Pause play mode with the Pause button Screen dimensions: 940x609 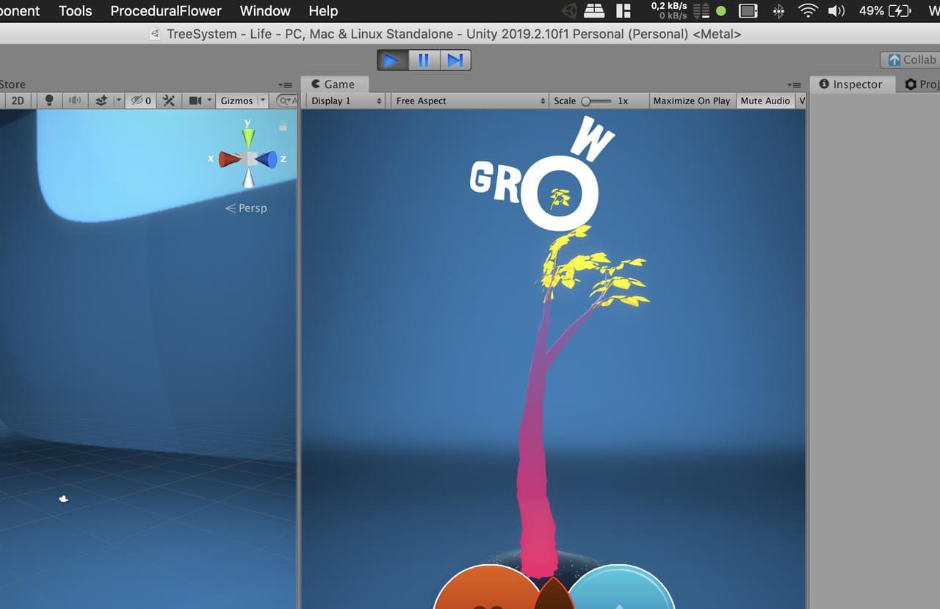coord(424,60)
